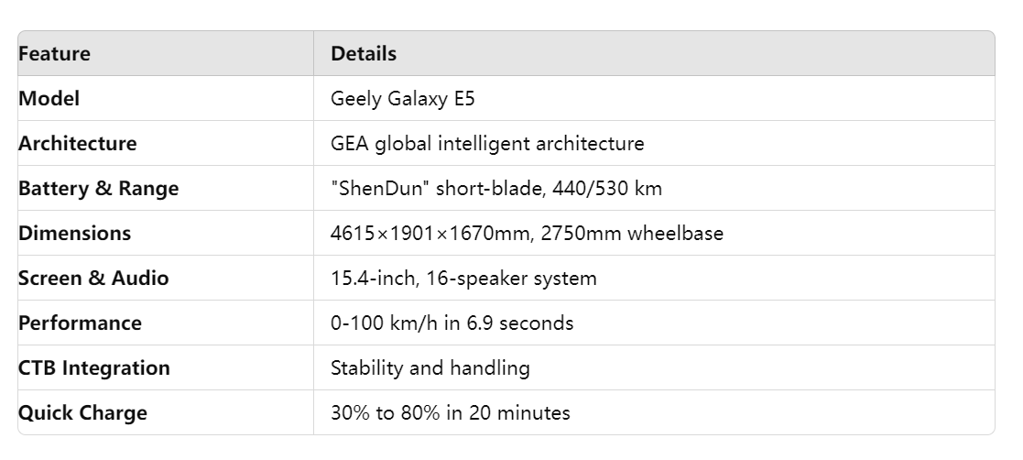Select the Dimensions row label
Screen dimensions: 1023x460
(x=74, y=234)
